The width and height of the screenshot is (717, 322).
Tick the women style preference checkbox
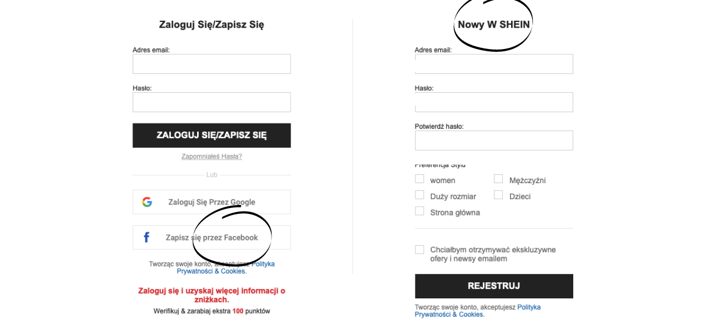[x=419, y=179]
